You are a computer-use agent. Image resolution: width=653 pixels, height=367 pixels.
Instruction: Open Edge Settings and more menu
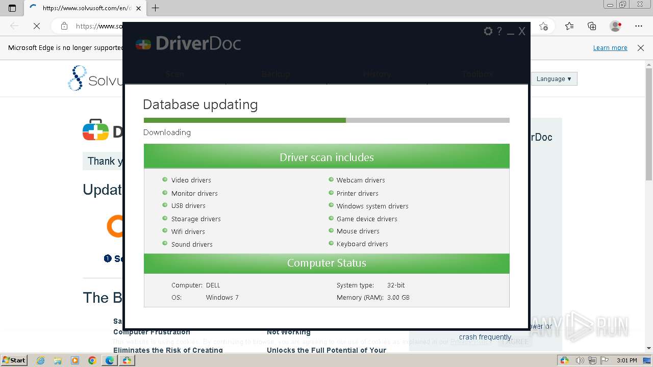click(639, 26)
